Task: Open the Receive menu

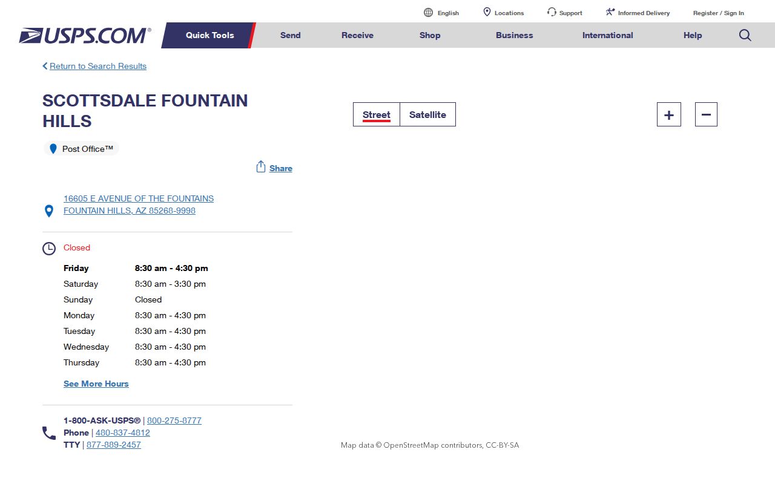Action: coord(357,35)
